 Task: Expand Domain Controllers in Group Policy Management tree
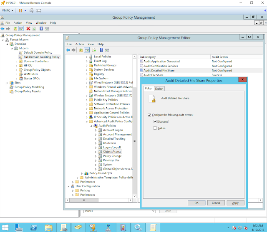(16, 61)
